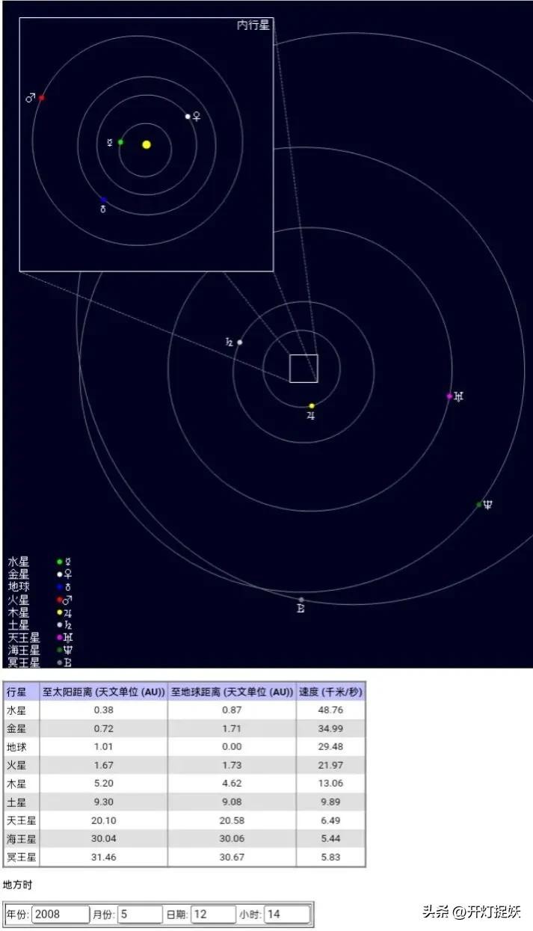The height and width of the screenshot is (931, 533).
Task: Click the 至地球距离 column header
Action: pyautogui.click(x=232, y=692)
